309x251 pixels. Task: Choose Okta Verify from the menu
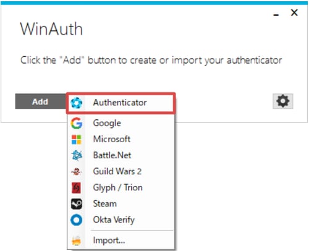121,220
